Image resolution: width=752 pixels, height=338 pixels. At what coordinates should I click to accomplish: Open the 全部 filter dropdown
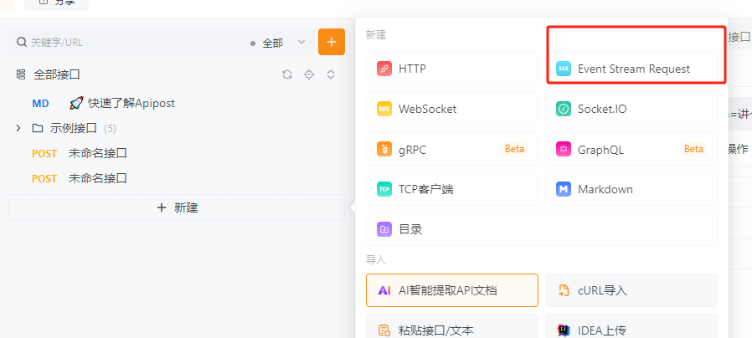(278, 43)
